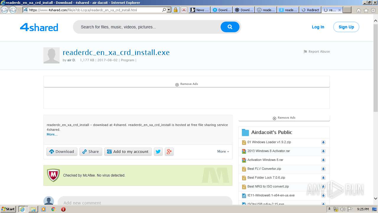Open address bar autocomplete dropdown arrow
Viewport: 378px width, 213px height.
click(169, 10)
